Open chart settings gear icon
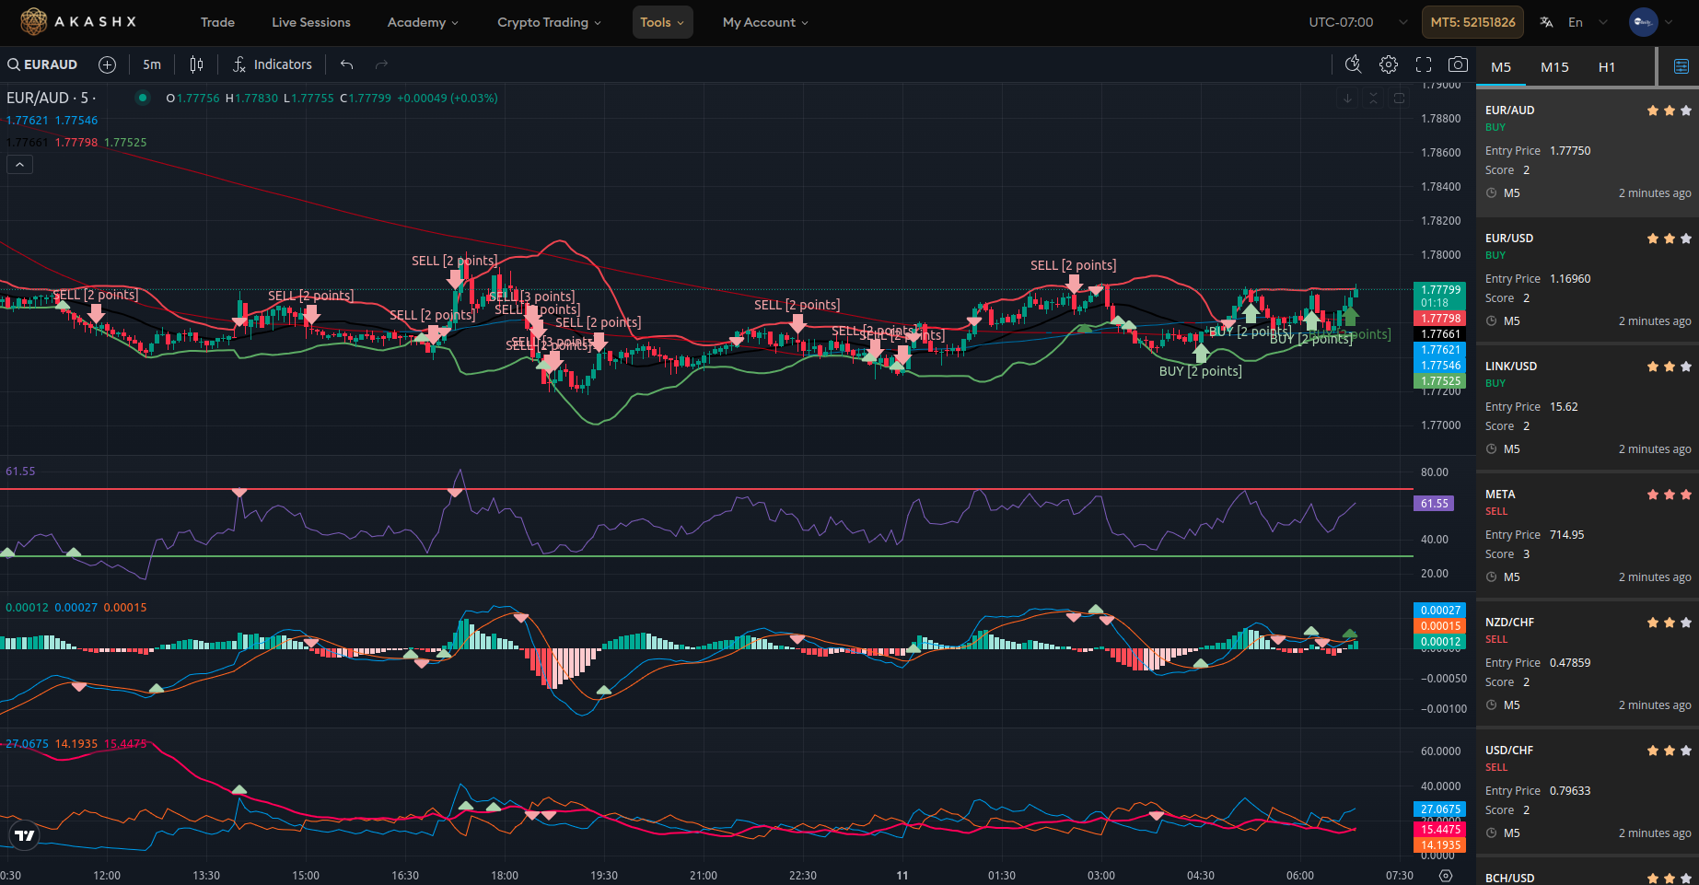 pyautogui.click(x=1388, y=64)
